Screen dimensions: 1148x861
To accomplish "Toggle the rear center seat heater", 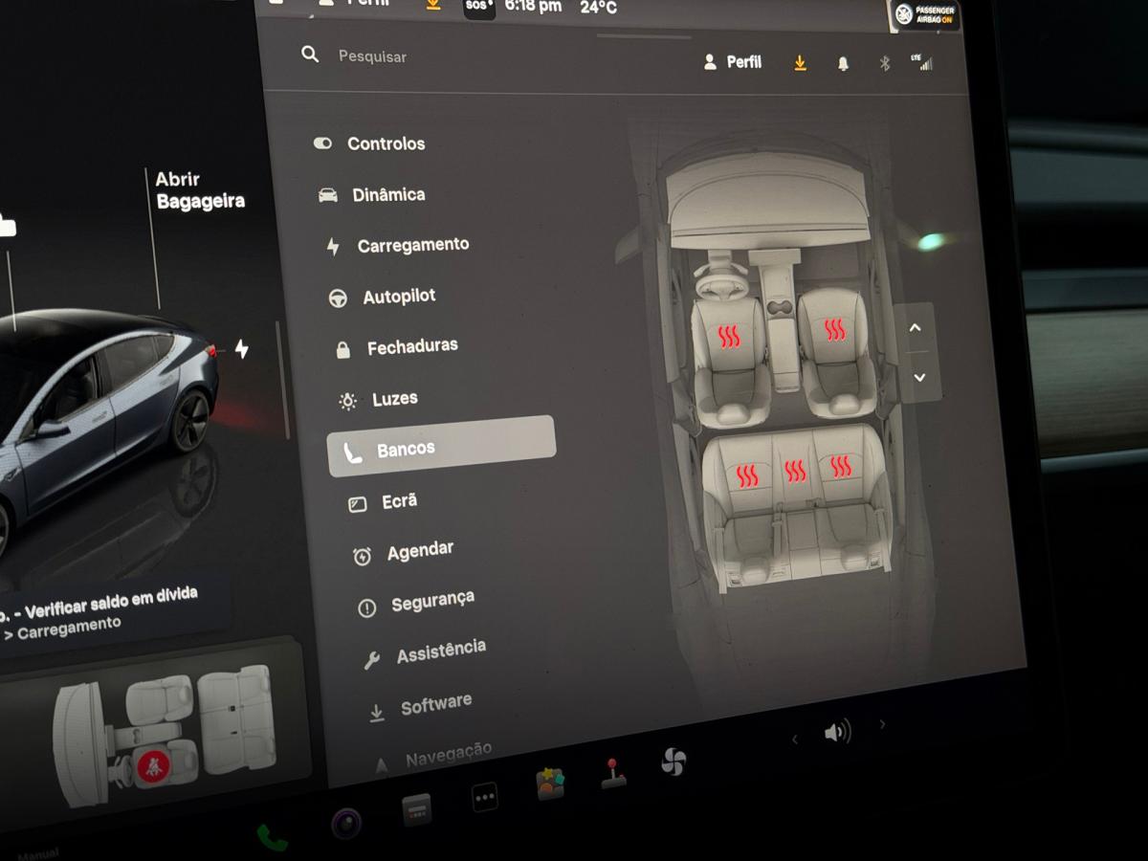I will click(x=795, y=471).
